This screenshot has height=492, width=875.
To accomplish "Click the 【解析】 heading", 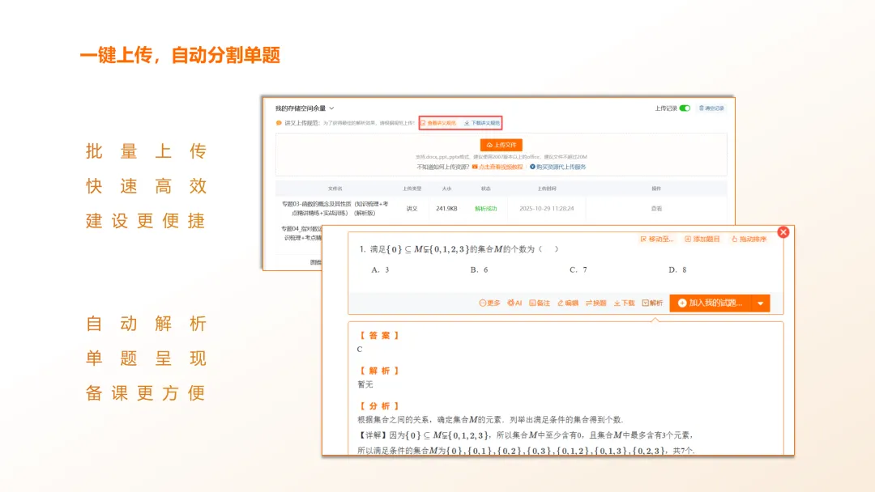I will 379,371.
